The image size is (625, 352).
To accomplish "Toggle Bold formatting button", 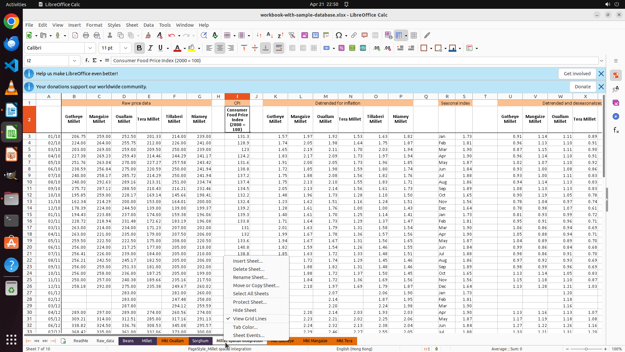I will click(x=139, y=48).
